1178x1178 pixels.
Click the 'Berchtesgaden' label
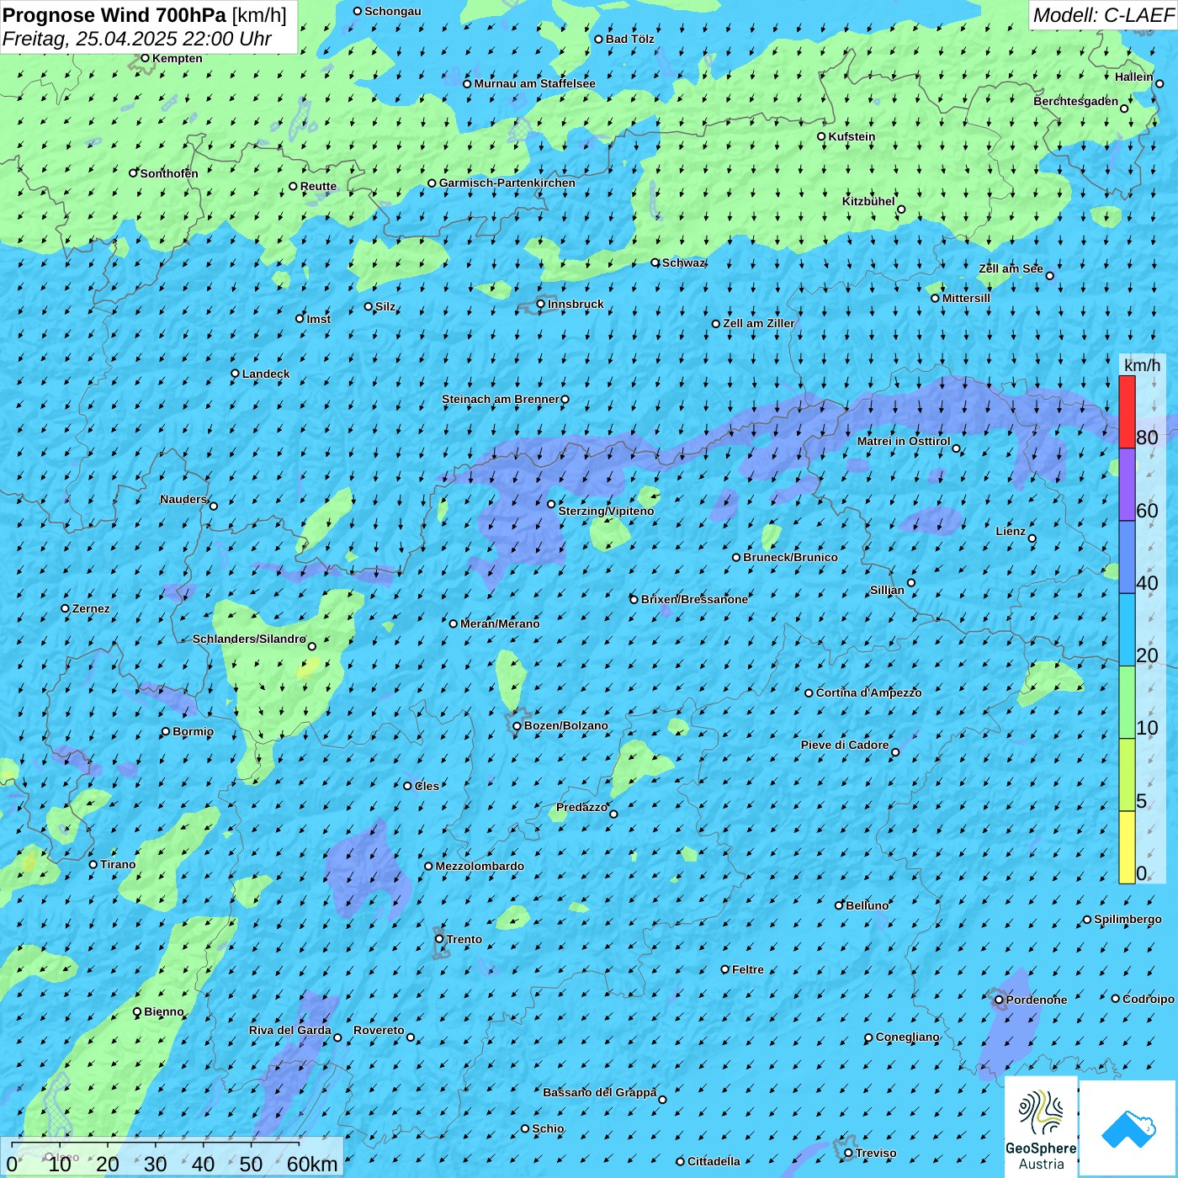[1076, 102]
